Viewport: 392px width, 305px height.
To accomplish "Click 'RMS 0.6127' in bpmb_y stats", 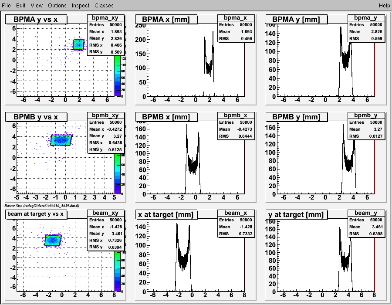I will tap(366, 136).
